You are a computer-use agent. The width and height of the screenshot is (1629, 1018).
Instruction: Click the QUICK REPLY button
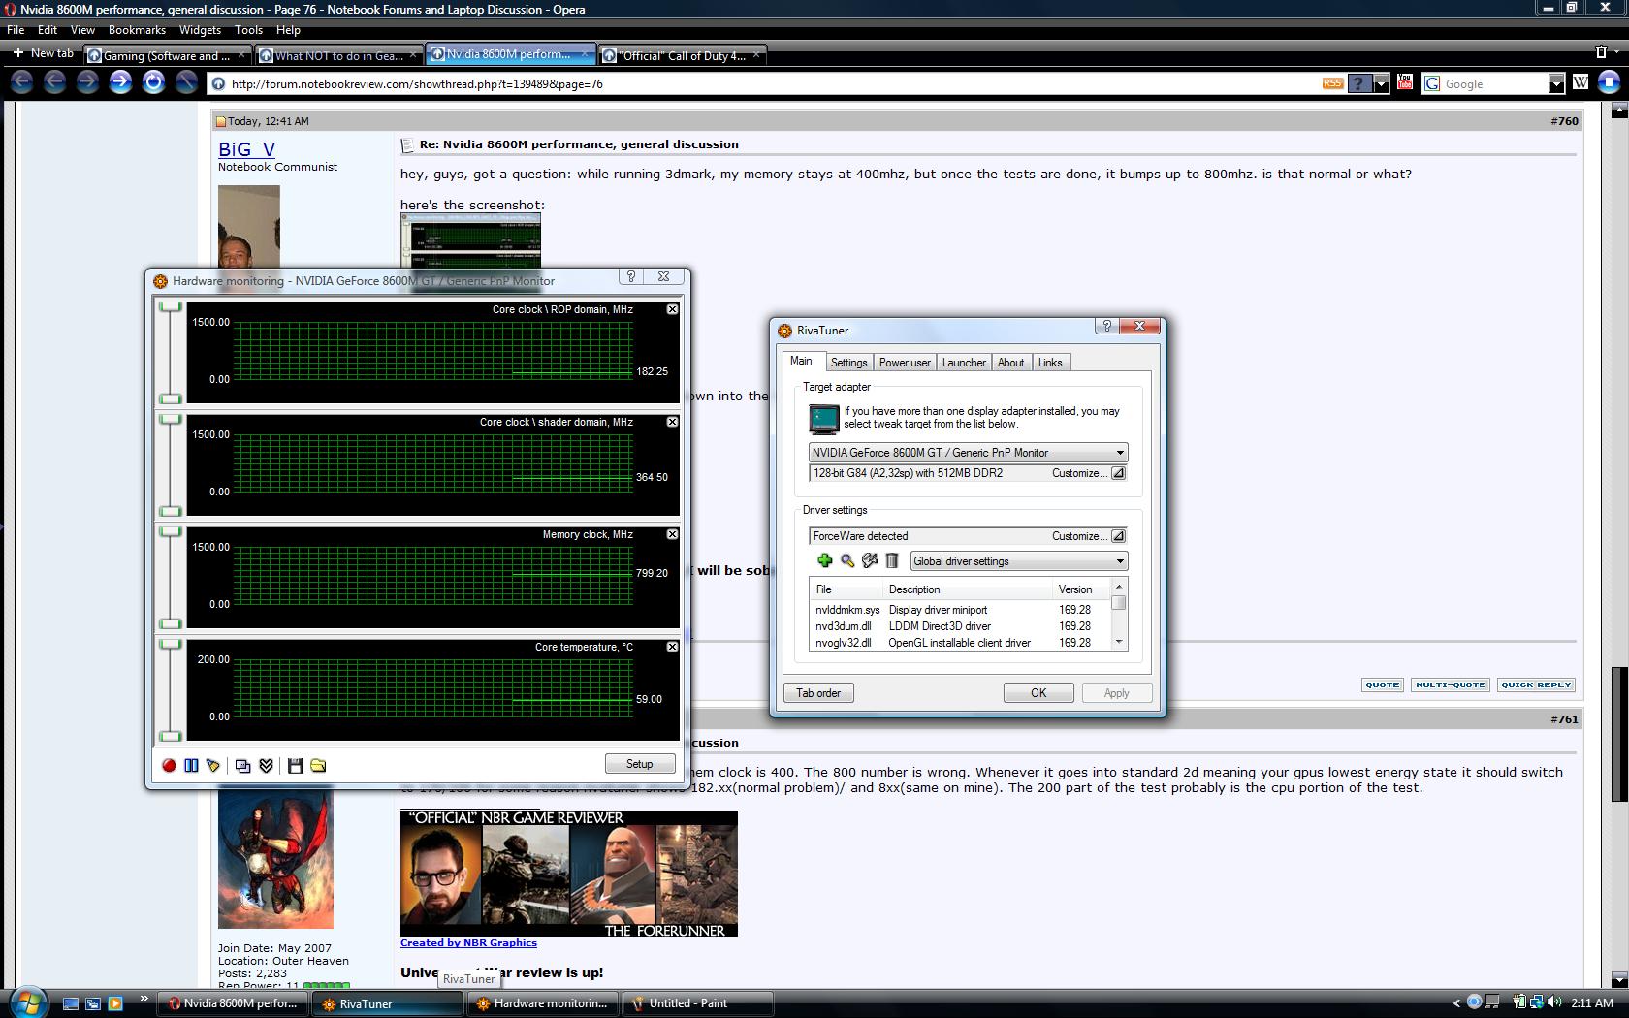coord(1536,684)
